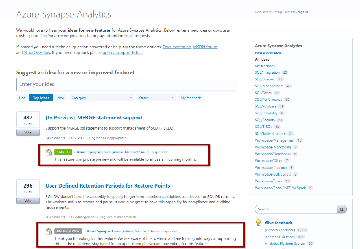Open SQL/Polybase category

point(265,107)
